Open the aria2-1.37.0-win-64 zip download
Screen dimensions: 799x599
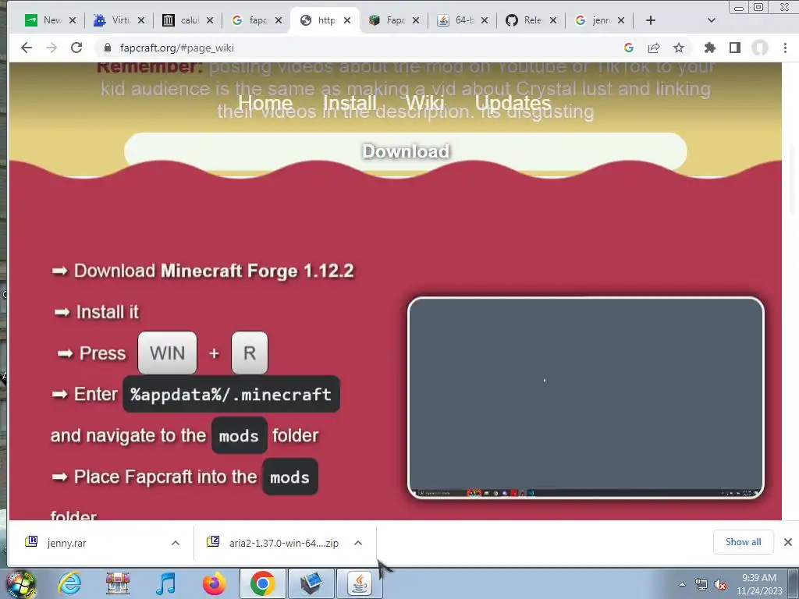[283, 544]
